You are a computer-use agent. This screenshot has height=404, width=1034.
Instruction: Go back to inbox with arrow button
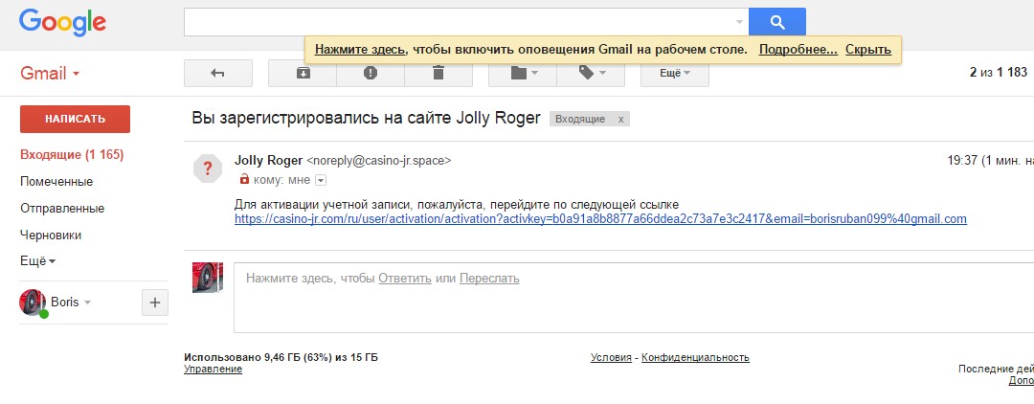click(x=217, y=73)
